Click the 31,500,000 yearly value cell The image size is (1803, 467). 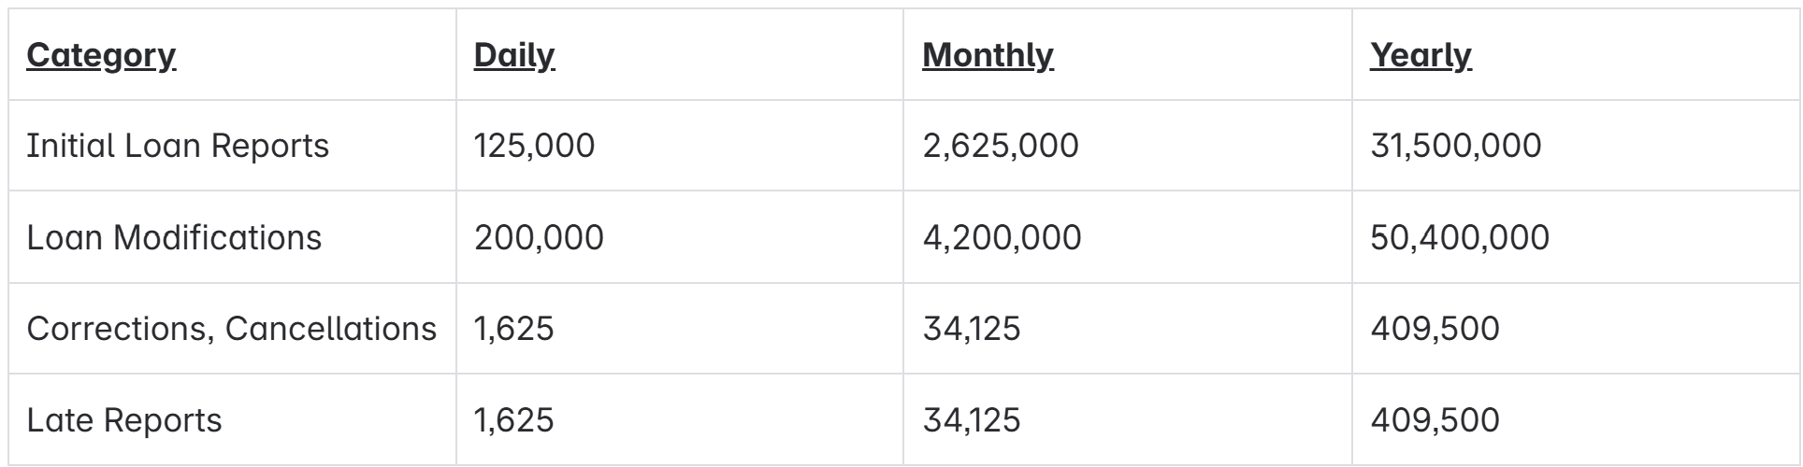click(1455, 146)
